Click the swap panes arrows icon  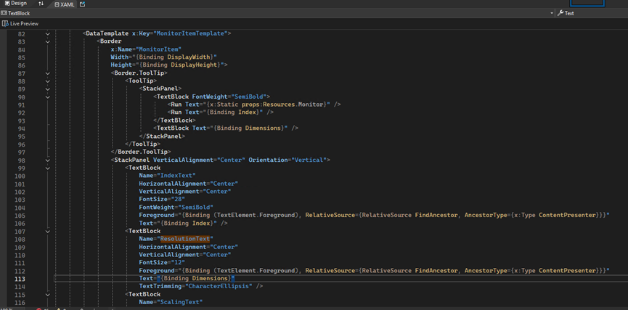click(41, 4)
